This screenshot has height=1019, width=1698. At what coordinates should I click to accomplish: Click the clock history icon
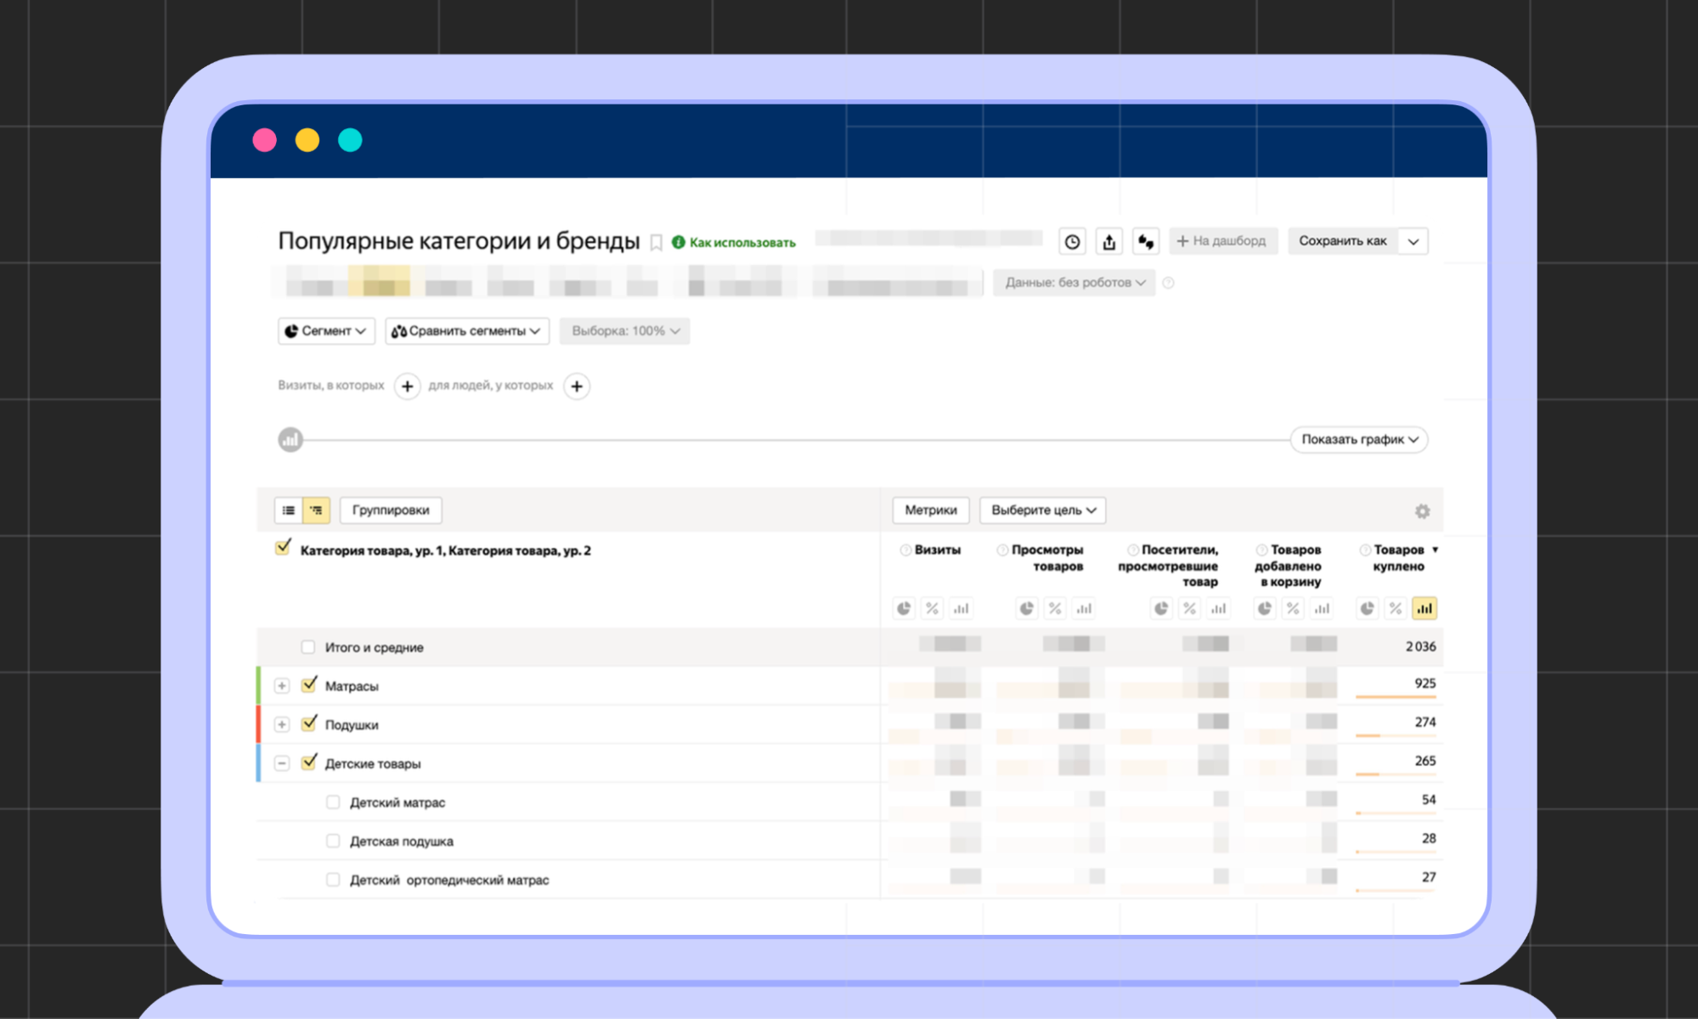click(x=1072, y=242)
